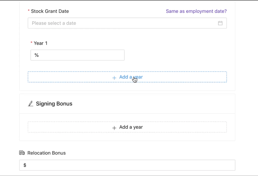Click the plus icon below Year 1
This screenshot has width=258, height=176.
point(114,78)
